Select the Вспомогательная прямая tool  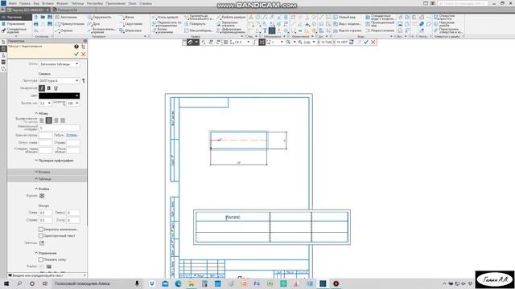click(101, 31)
